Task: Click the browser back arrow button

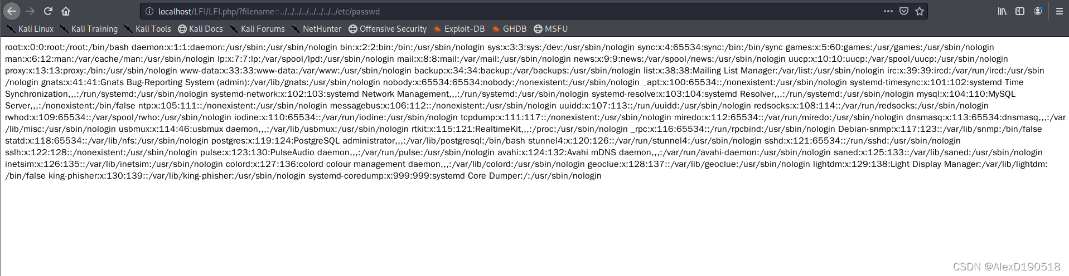Action: [12, 11]
